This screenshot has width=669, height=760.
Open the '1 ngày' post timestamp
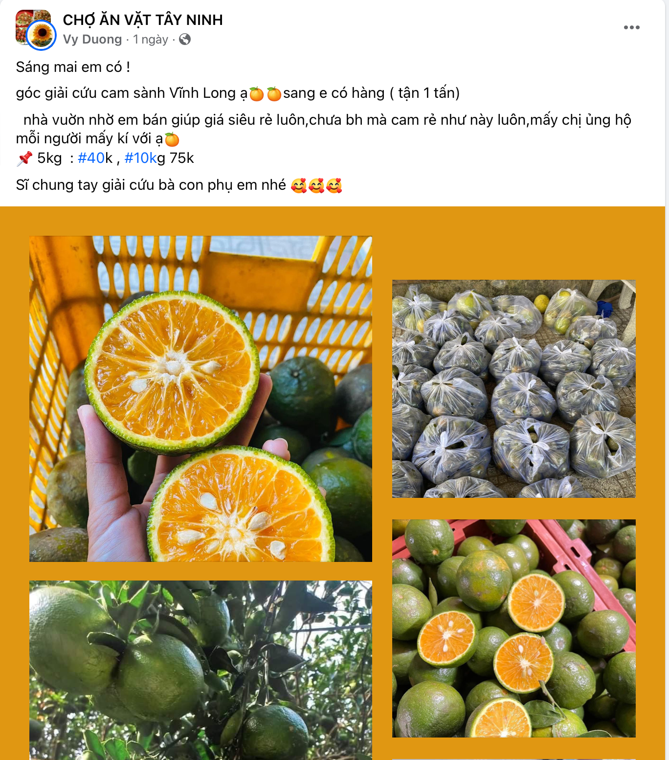click(151, 39)
